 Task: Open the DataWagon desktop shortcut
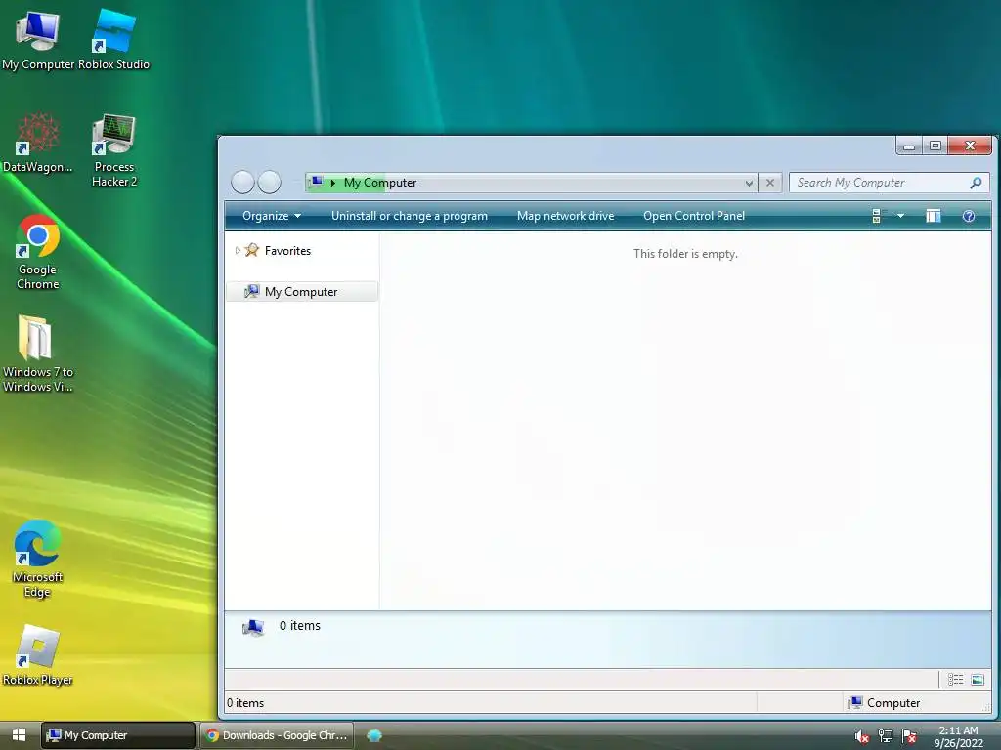(x=38, y=144)
